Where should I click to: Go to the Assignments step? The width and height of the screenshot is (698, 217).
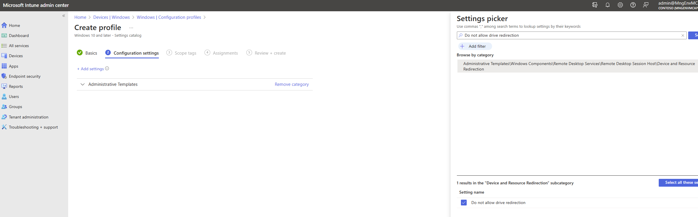click(x=221, y=53)
